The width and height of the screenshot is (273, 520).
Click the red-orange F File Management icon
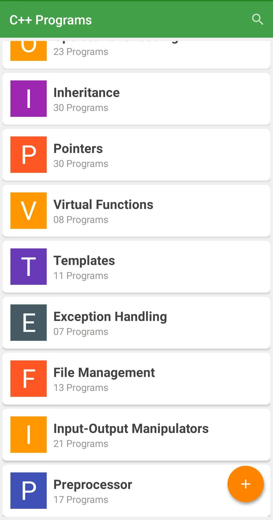[x=28, y=378]
